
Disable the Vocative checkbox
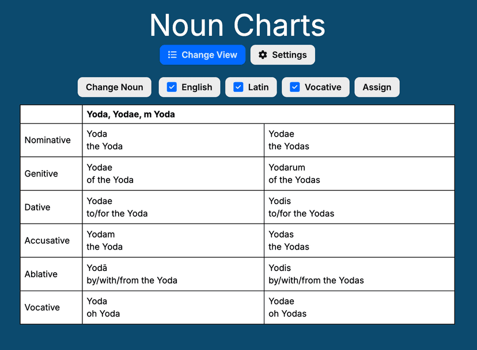click(295, 87)
